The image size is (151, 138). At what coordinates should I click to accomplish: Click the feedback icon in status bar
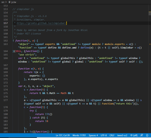141,135
